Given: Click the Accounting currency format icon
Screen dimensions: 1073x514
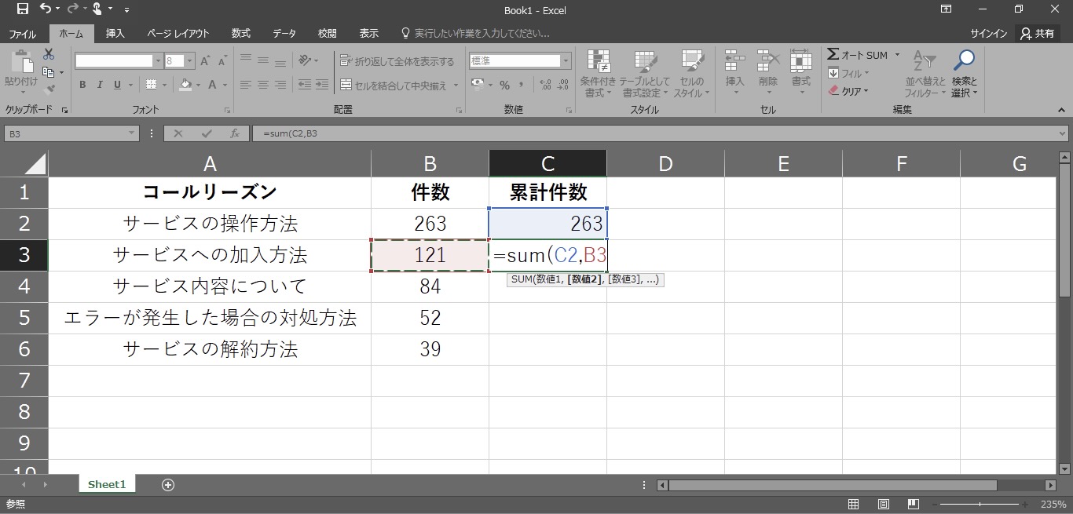Looking at the screenshot, I should (x=478, y=85).
